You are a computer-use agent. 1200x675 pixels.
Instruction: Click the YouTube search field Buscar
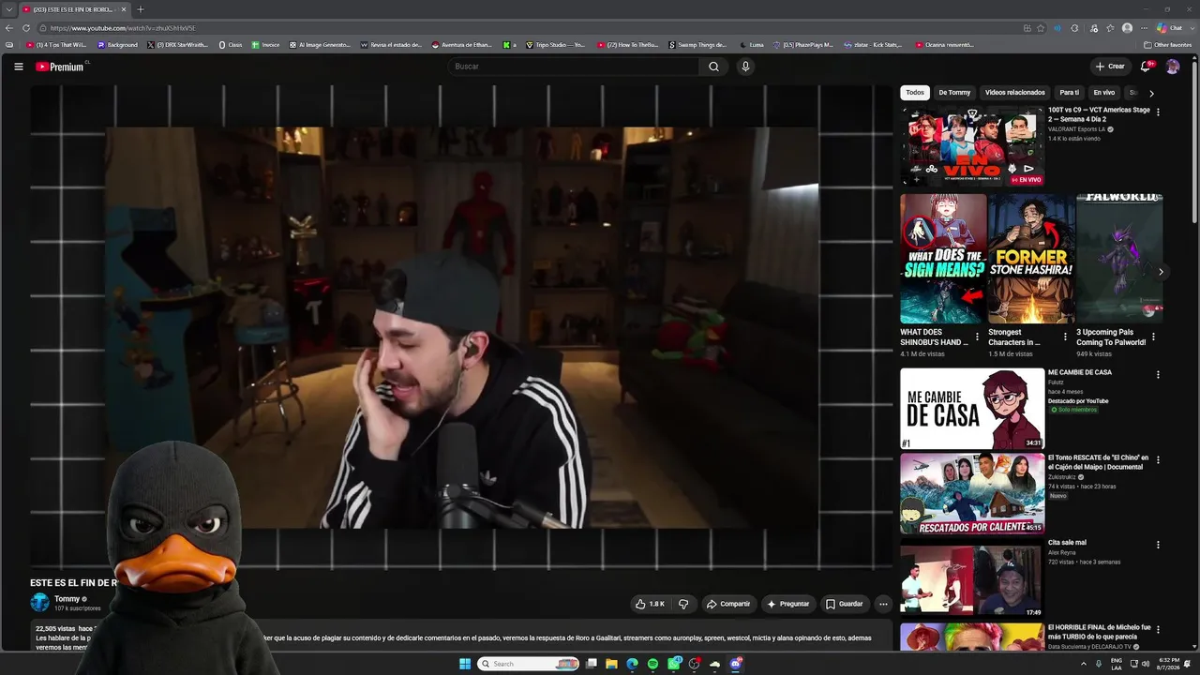[574, 67]
